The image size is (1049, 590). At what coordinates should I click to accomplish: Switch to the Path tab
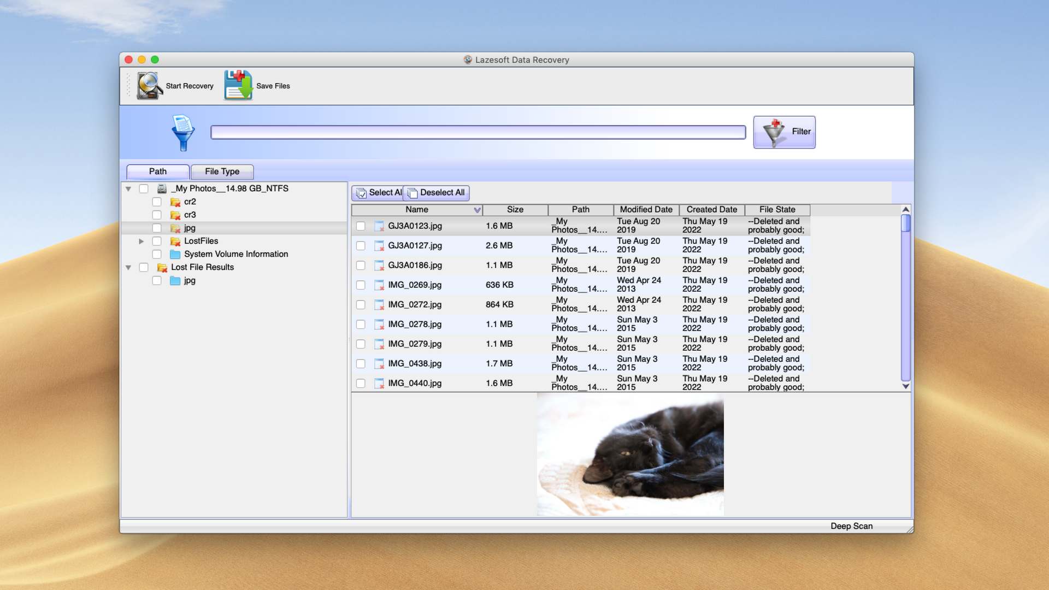click(158, 172)
